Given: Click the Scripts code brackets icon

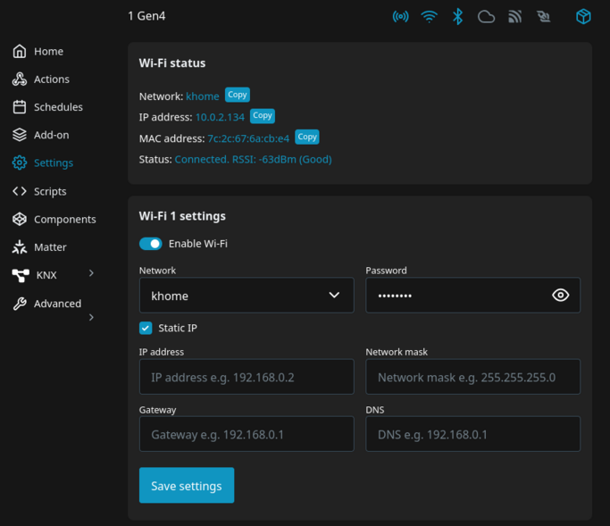Looking at the screenshot, I should click(x=20, y=191).
